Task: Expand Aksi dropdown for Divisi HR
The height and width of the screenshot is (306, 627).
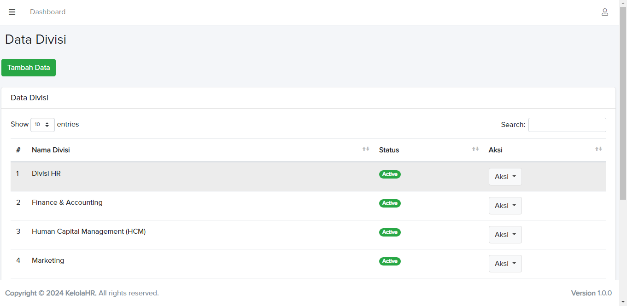Action: pyautogui.click(x=505, y=177)
